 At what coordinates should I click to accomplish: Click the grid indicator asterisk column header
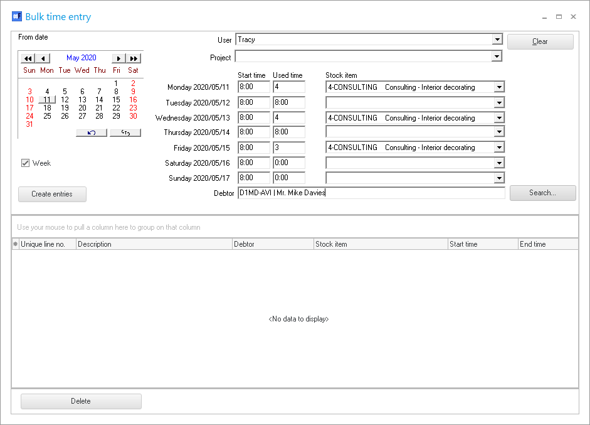click(15, 244)
